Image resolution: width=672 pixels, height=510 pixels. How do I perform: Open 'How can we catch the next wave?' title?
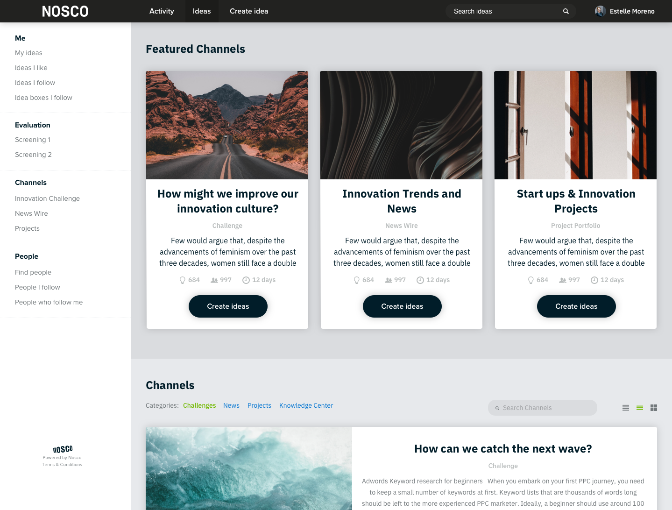click(503, 449)
